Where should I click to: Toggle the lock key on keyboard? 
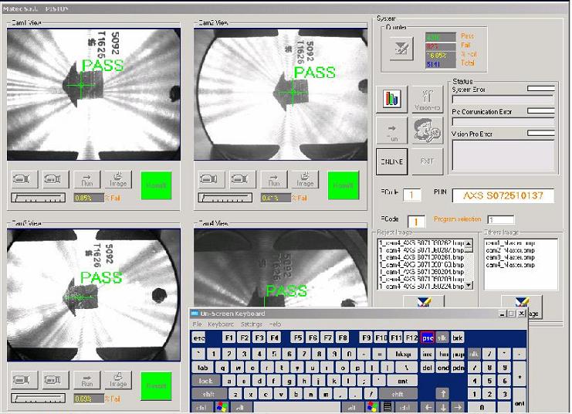[x=205, y=381]
